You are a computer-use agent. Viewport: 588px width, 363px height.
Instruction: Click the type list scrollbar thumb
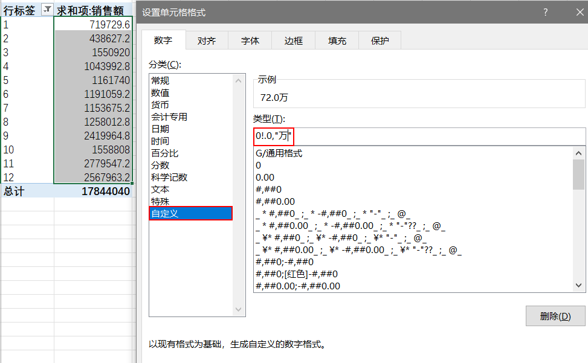click(578, 174)
